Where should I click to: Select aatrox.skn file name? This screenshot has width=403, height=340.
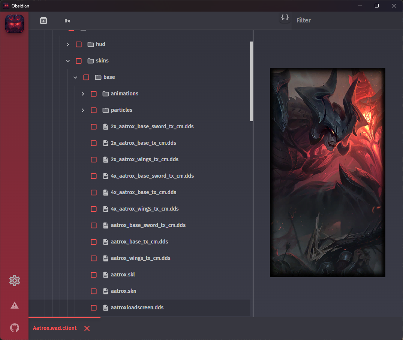[124, 291]
